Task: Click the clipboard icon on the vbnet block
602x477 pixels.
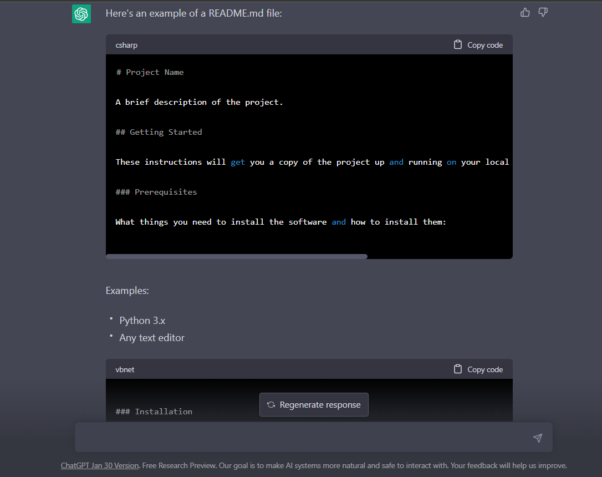Action: (x=457, y=369)
